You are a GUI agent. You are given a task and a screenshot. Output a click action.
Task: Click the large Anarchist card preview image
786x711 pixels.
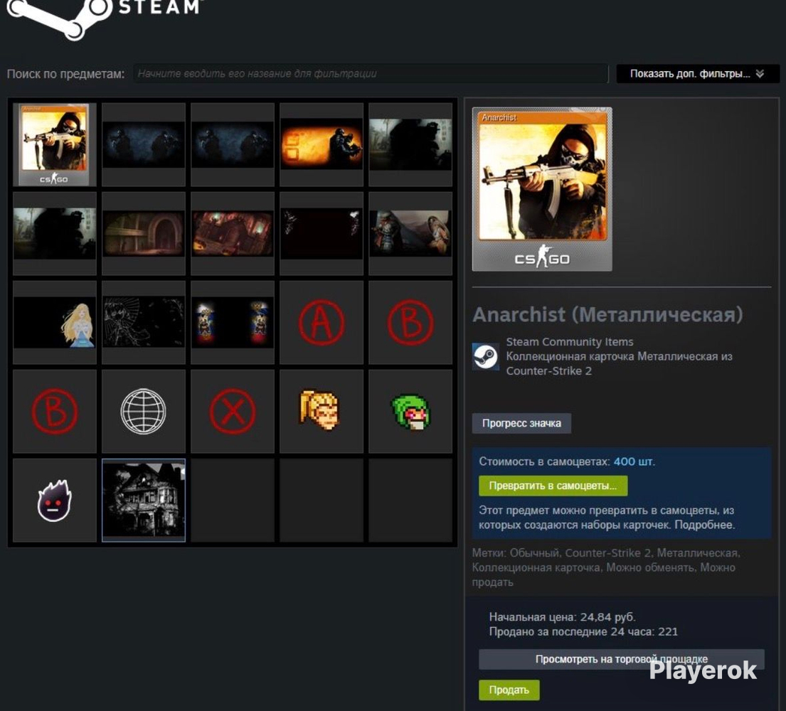[542, 189]
